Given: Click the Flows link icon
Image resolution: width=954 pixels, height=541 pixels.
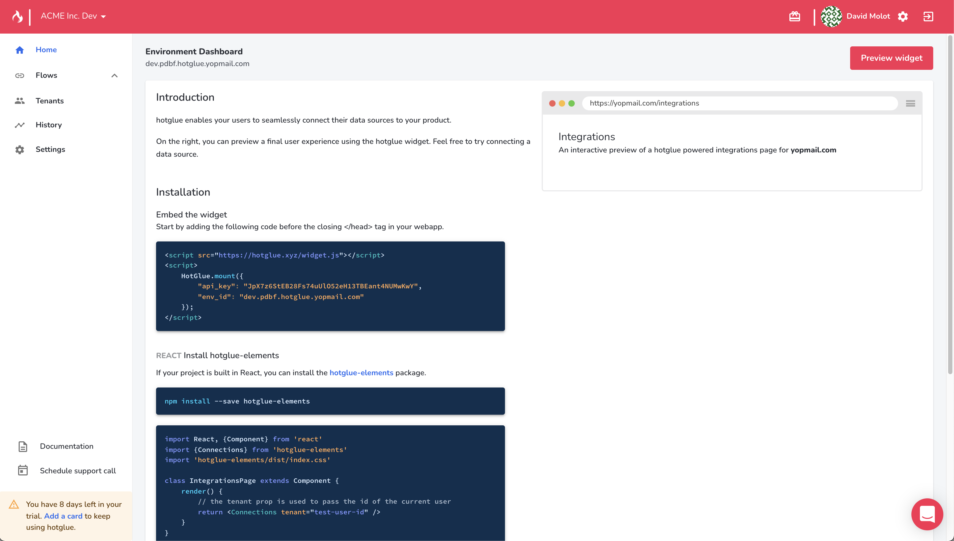Looking at the screenshot, I should [x=20, y=75].
